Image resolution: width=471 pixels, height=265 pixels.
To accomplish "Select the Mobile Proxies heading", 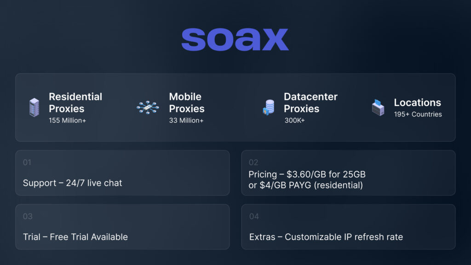I will click(186, 103).
